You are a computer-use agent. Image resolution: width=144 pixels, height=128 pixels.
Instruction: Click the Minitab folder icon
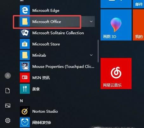click(25, 55)
